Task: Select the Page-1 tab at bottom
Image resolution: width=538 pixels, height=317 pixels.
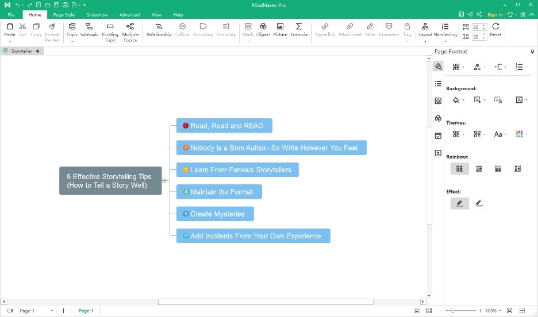Action: 86,311
